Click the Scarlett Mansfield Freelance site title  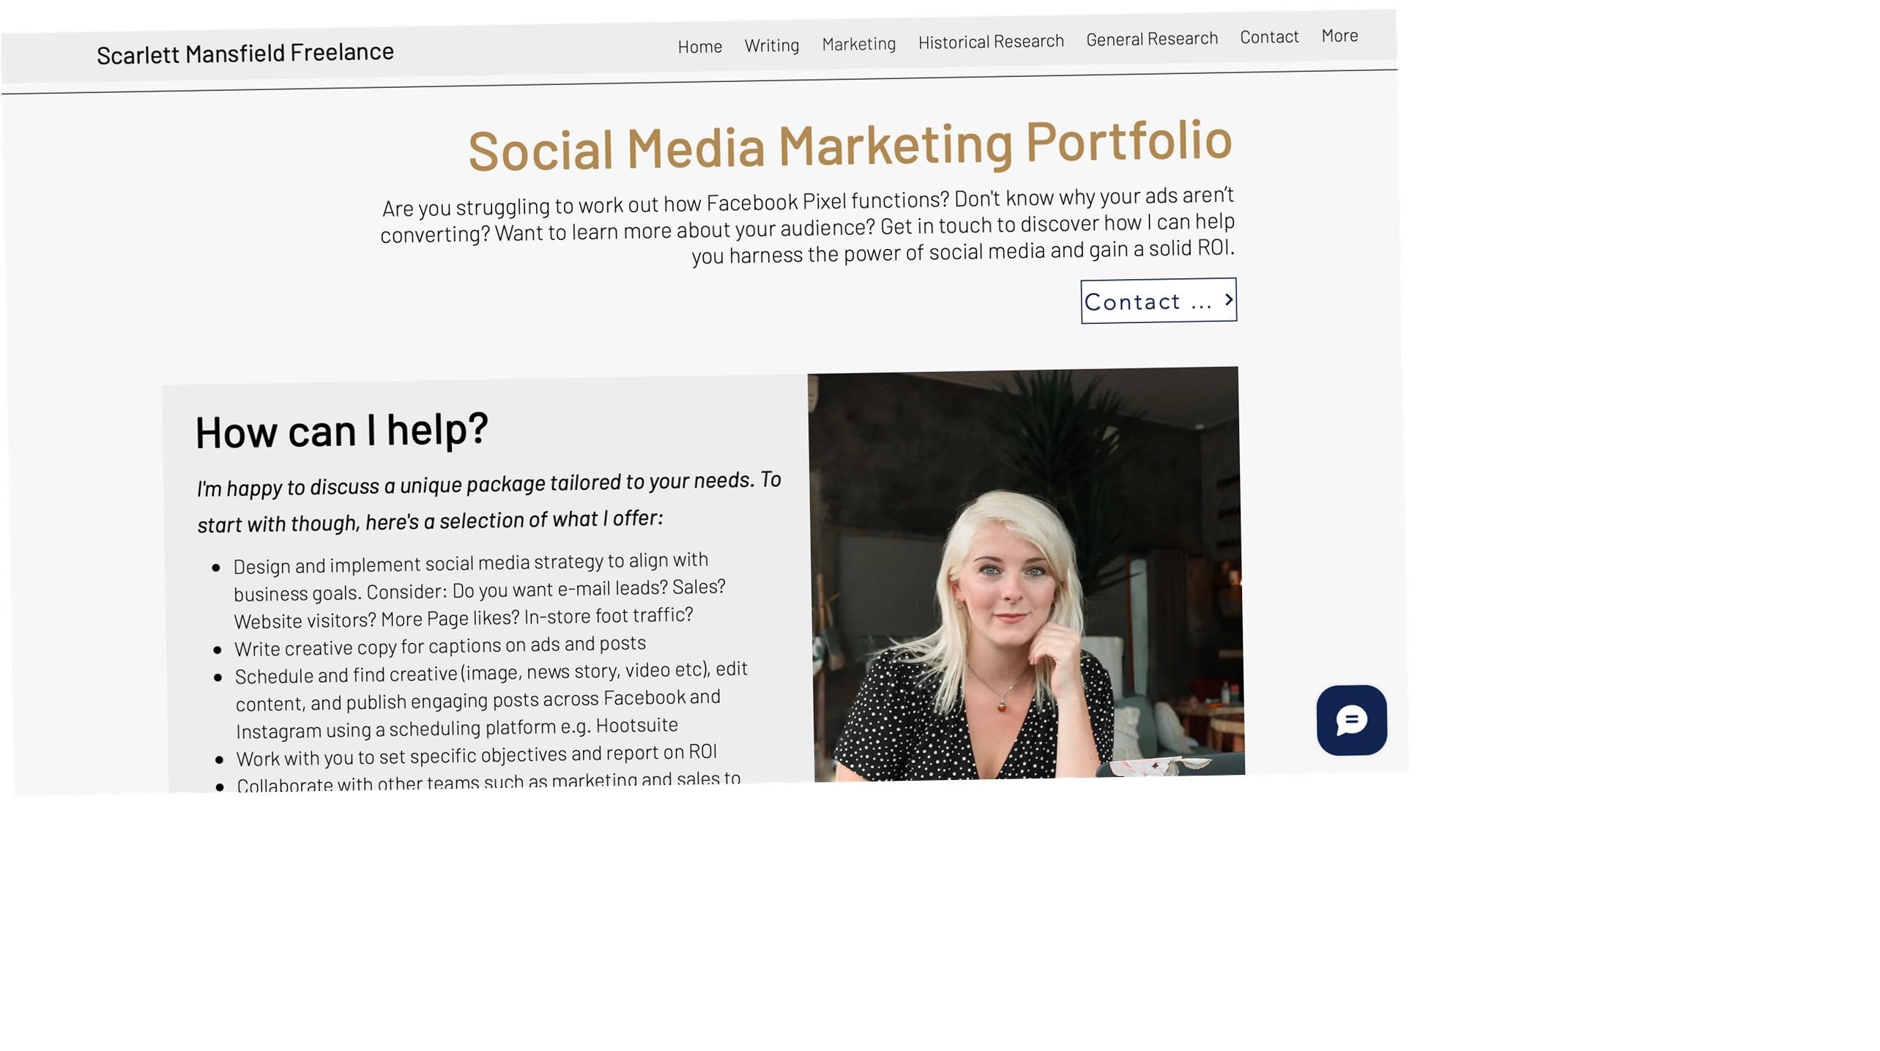pos(245,53)
